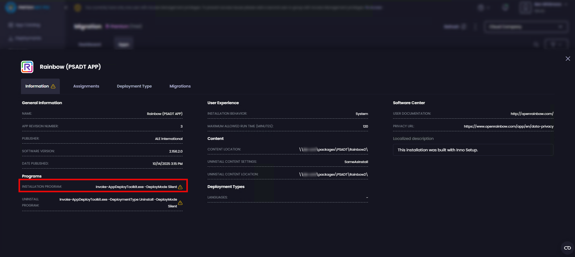Click the publisher ALE International value
The image size is (575, 257).
(169, 139)
